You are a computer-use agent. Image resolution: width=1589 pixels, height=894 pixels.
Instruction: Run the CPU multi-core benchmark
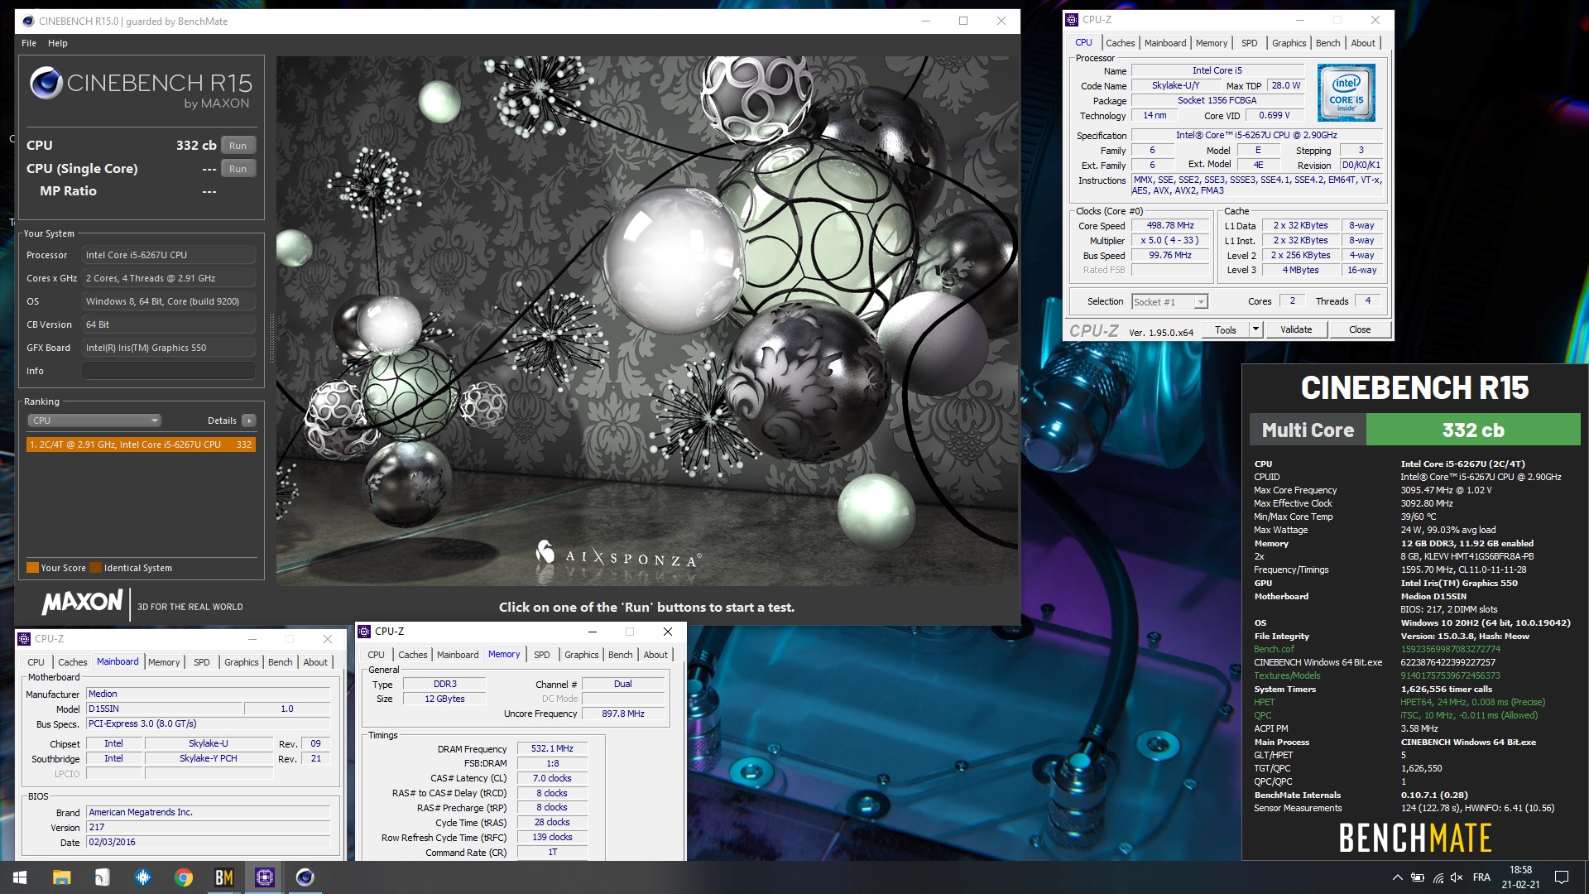(238, 146)
